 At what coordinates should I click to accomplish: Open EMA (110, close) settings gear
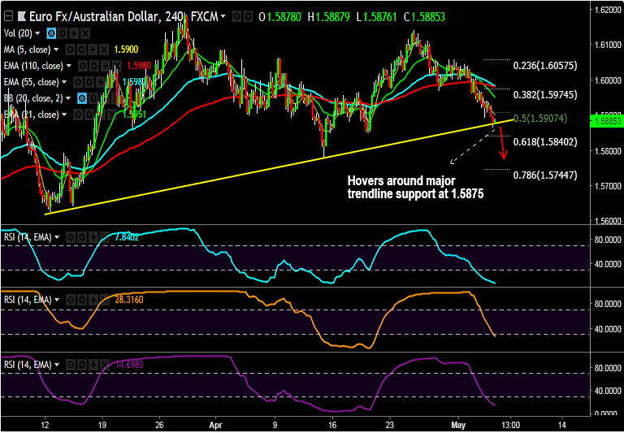tap(94, 66)
